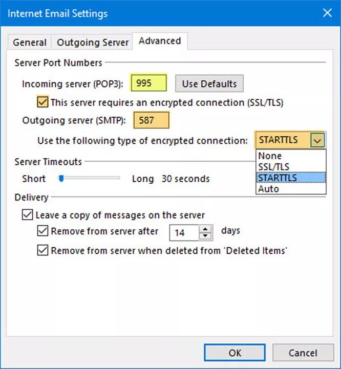Decrease days with the down spinner arrow
Viewport: 341px width, 369px height.
[x=205, y=236]
